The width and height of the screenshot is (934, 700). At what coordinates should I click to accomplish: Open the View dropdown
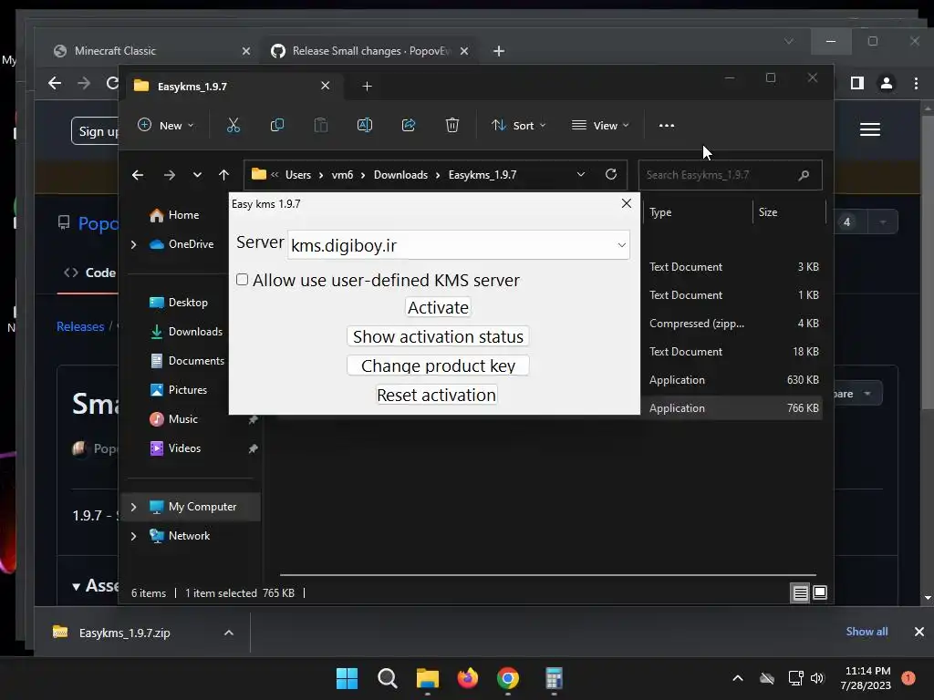[x=600, y=125]
